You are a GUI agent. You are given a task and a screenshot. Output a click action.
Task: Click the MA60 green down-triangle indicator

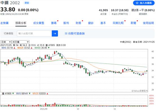tap(49, 48)
